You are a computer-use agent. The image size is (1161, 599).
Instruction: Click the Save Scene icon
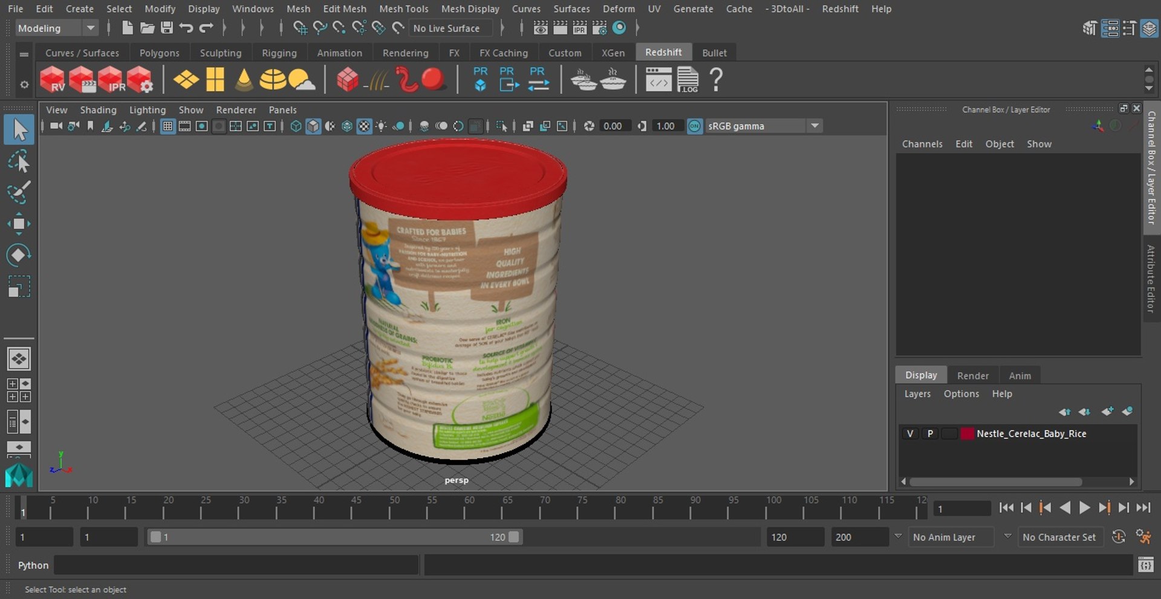pos(167,28)
